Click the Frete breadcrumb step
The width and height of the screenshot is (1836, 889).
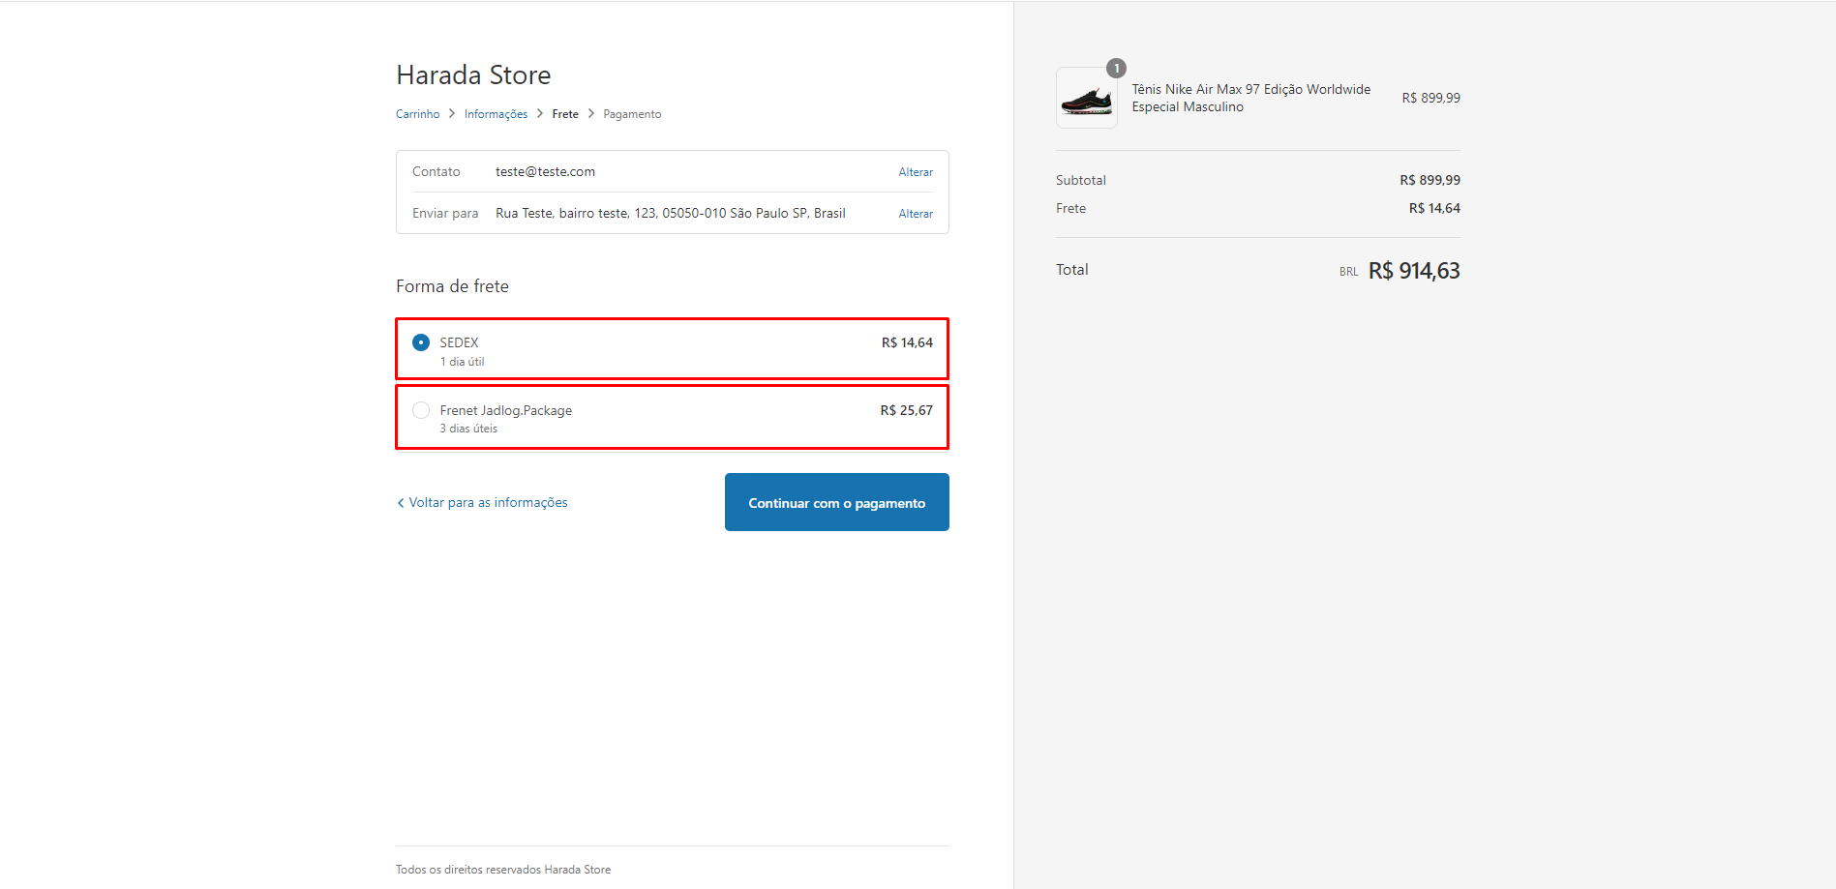(565, 114)
